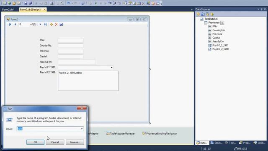Move to previous record in navigator

coord(15,24)
